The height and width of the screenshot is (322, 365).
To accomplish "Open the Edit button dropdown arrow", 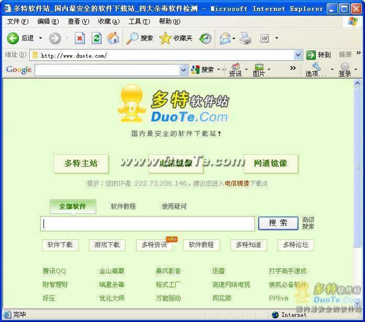I will point(277,38).
